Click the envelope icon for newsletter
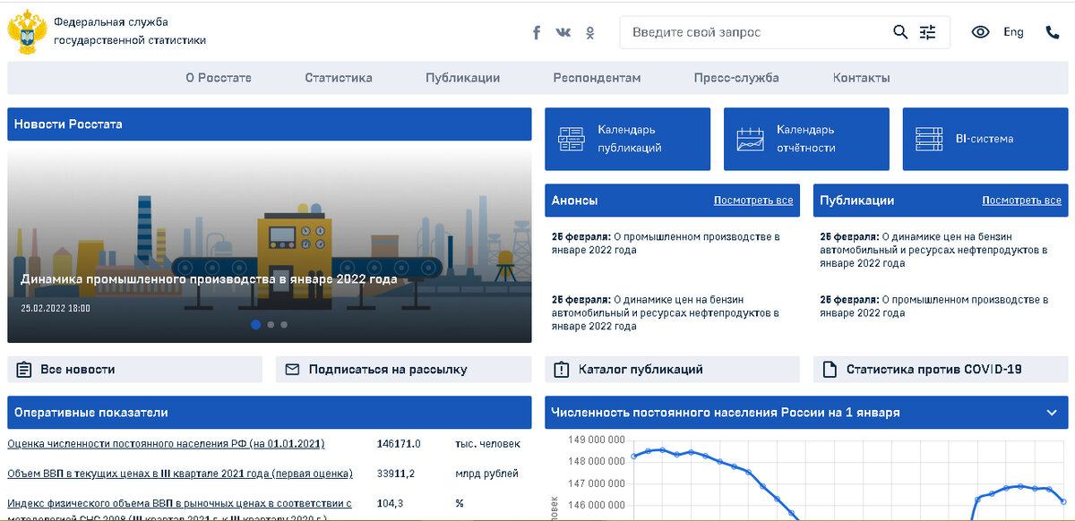This screenshot has width=1075, height=521. click(292, 369)
